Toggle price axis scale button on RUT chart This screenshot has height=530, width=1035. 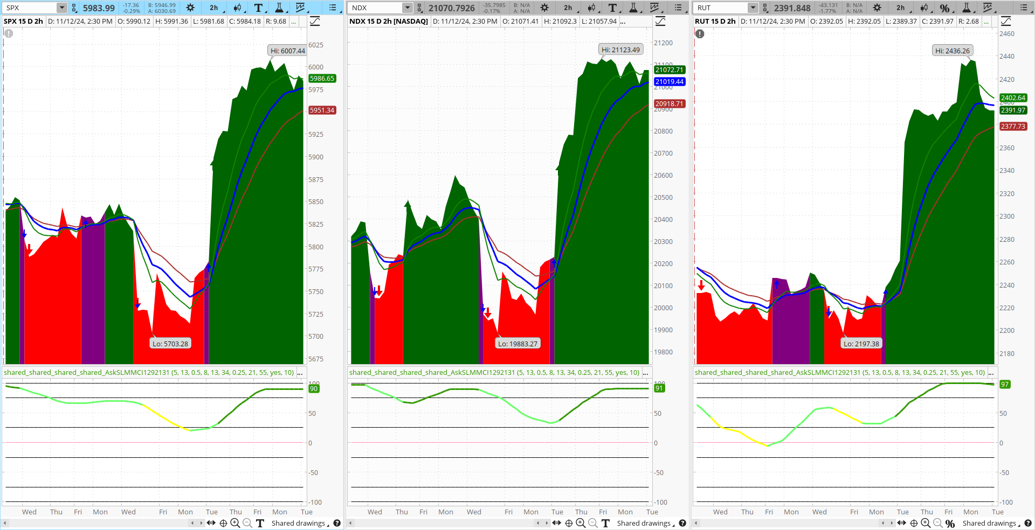coord(1006,21)
